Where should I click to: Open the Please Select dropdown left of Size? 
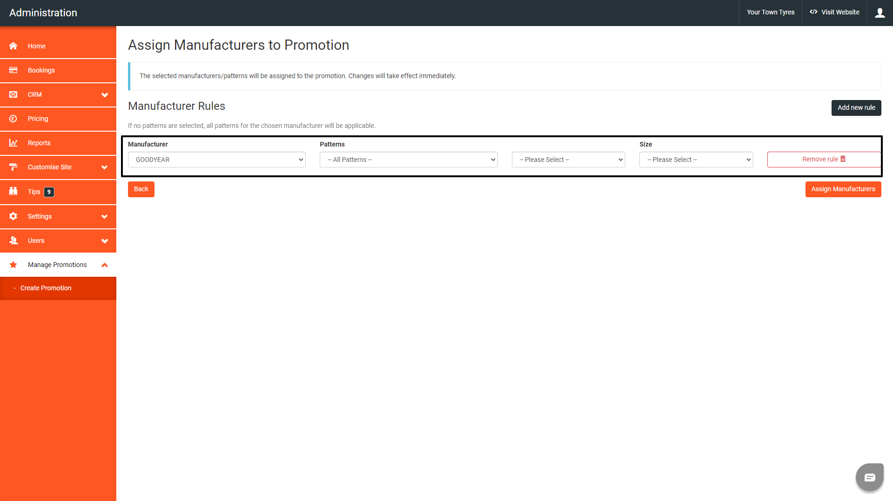pyautogui.click(x=568, y=160)
